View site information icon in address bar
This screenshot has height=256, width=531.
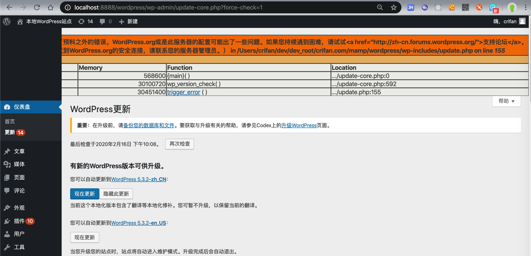pos(68,7)
